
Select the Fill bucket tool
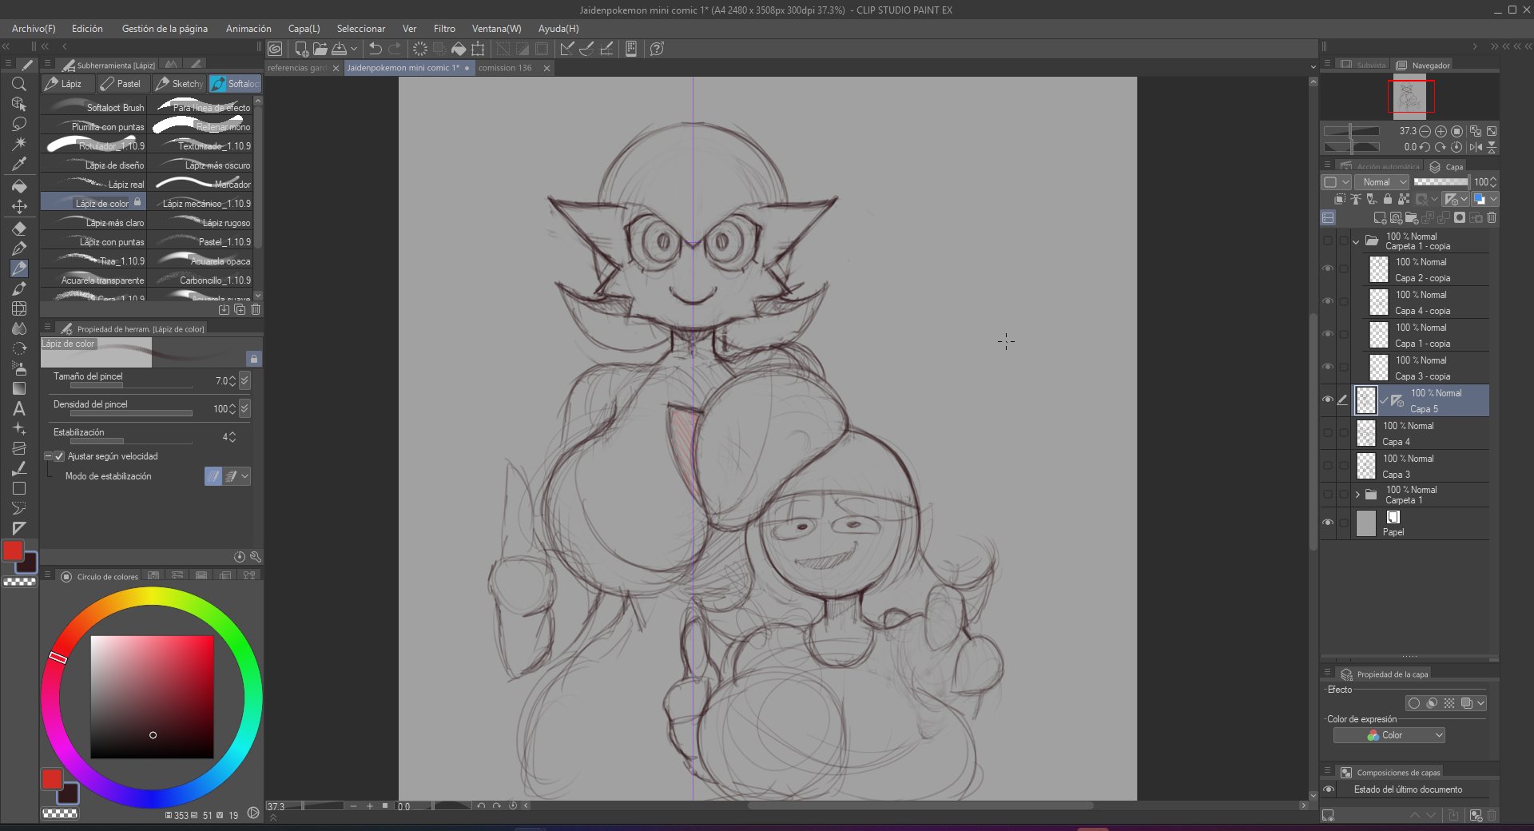pos(19,186)
